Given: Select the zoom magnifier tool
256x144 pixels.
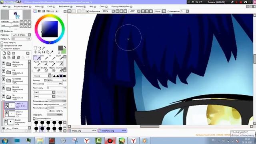Looking at the screenshot, I should pos(40,52).
